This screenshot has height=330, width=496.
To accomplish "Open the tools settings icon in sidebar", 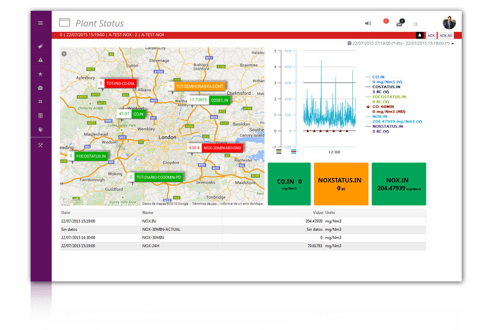I will [40, 145].
